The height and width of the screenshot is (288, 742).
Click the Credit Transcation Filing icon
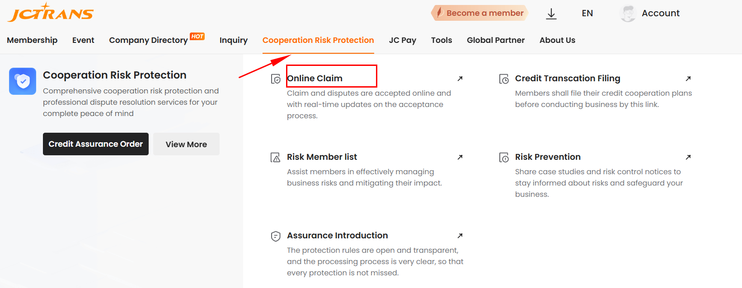pos(504,79)
